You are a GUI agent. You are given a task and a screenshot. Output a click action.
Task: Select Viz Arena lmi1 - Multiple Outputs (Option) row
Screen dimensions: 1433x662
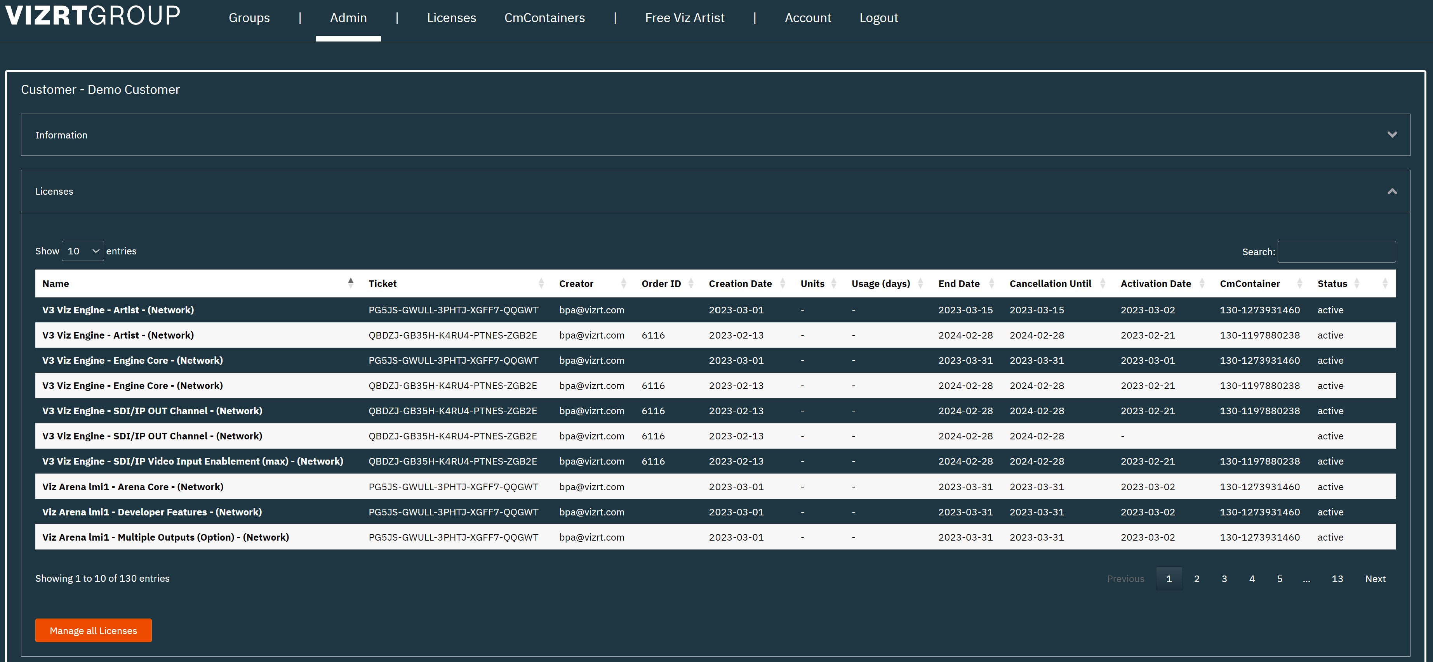click(715, 537)
